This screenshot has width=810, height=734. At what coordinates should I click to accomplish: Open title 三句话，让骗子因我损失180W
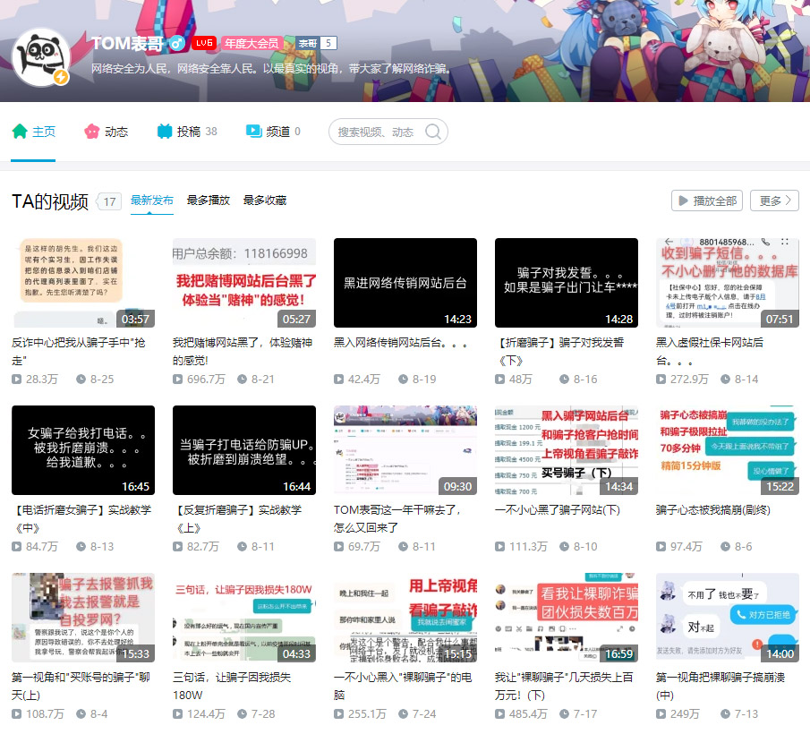232,686
